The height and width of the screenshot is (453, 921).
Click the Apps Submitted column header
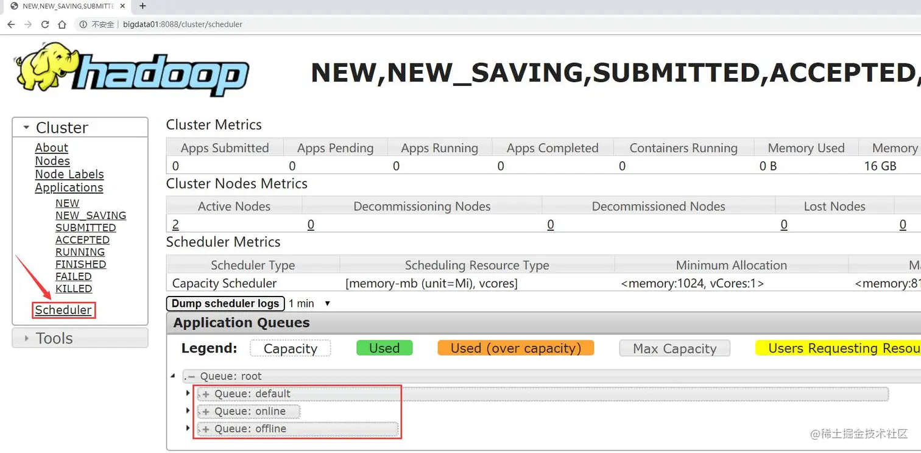pyautogui.click(x=225, y=148)
